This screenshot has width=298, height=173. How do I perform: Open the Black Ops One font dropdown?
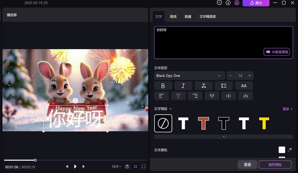(190, 76)
